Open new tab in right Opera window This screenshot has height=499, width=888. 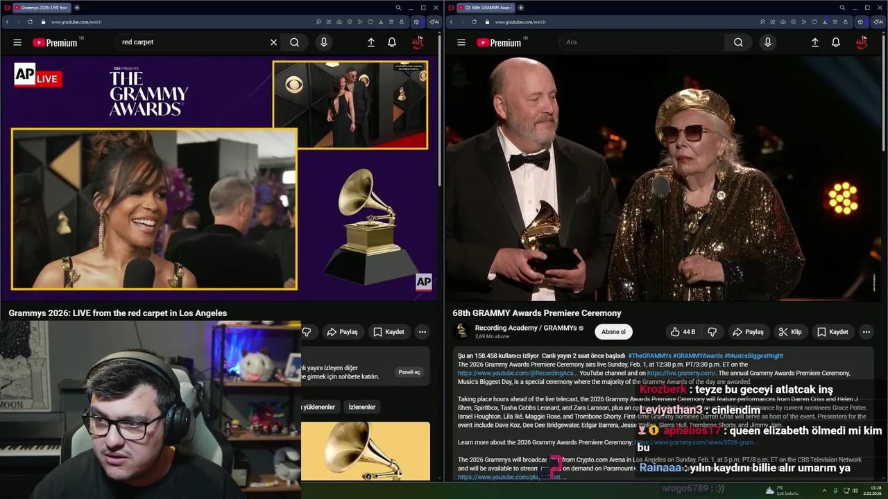[x=521, y=8]
